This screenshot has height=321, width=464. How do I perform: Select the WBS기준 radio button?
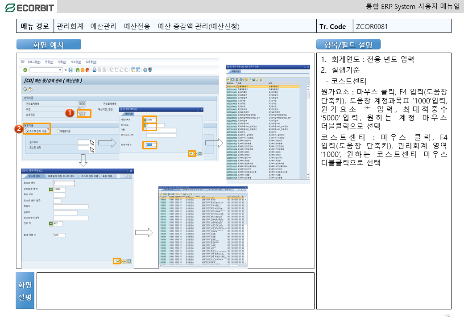58,131
